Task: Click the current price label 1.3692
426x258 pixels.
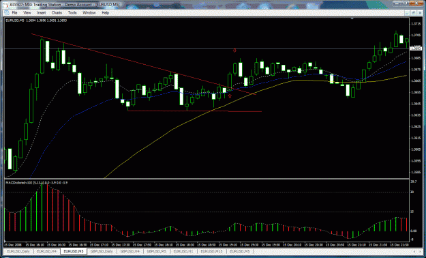Action: click(x=416, y=48)
